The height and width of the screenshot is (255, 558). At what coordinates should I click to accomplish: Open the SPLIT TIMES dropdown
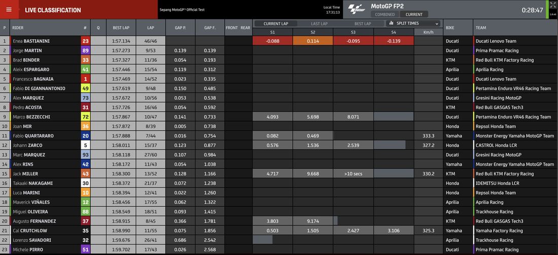point(413,23)
